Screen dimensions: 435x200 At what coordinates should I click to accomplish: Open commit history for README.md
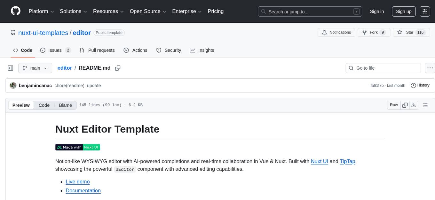(420, 85)
